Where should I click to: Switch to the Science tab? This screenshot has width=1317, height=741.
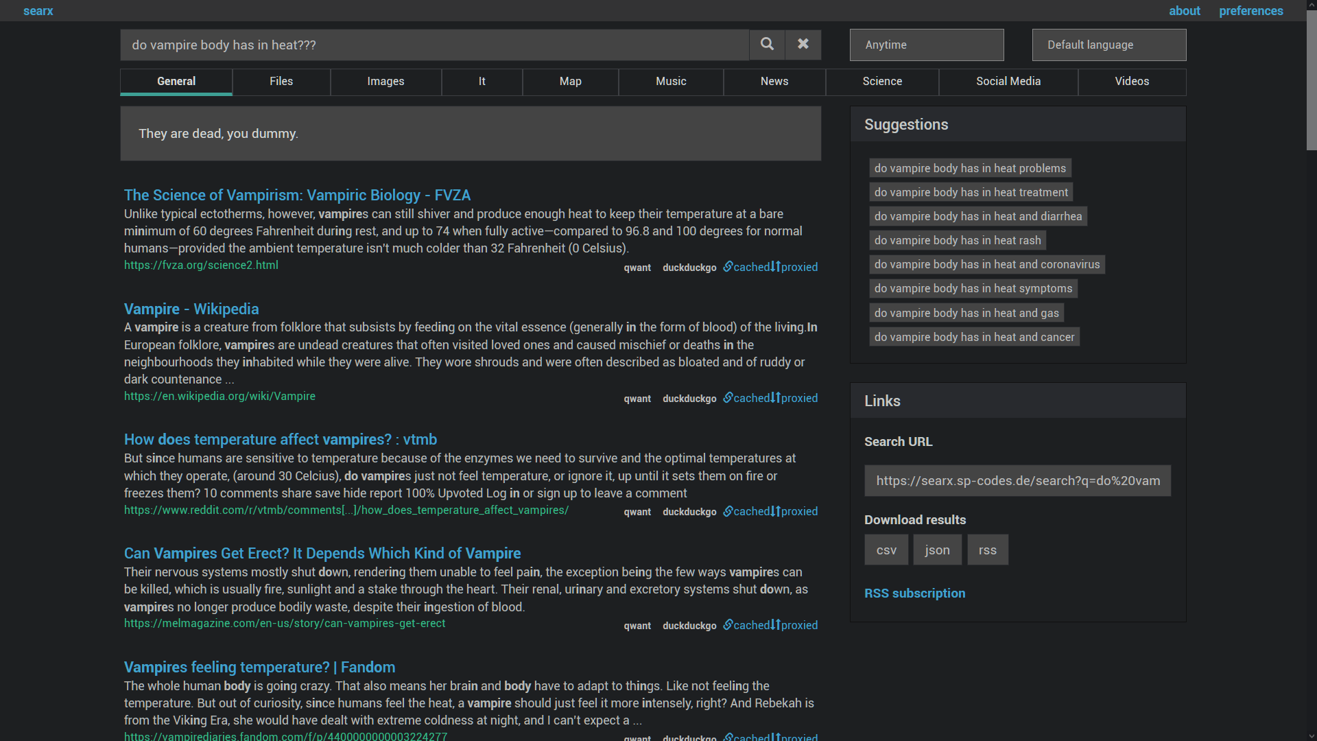[x=882, y=82]
